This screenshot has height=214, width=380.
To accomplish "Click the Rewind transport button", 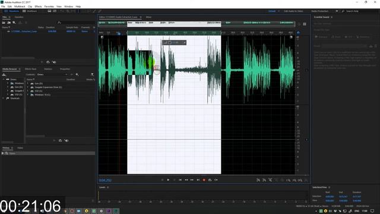I will 186,180.
